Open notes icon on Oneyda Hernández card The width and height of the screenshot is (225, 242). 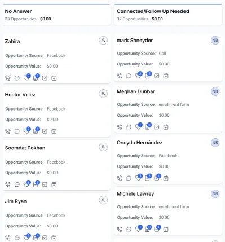click(x=148, y=178)
